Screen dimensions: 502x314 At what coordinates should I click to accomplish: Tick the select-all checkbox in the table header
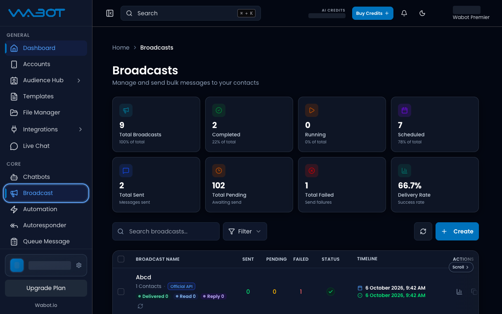coord(121,259)
